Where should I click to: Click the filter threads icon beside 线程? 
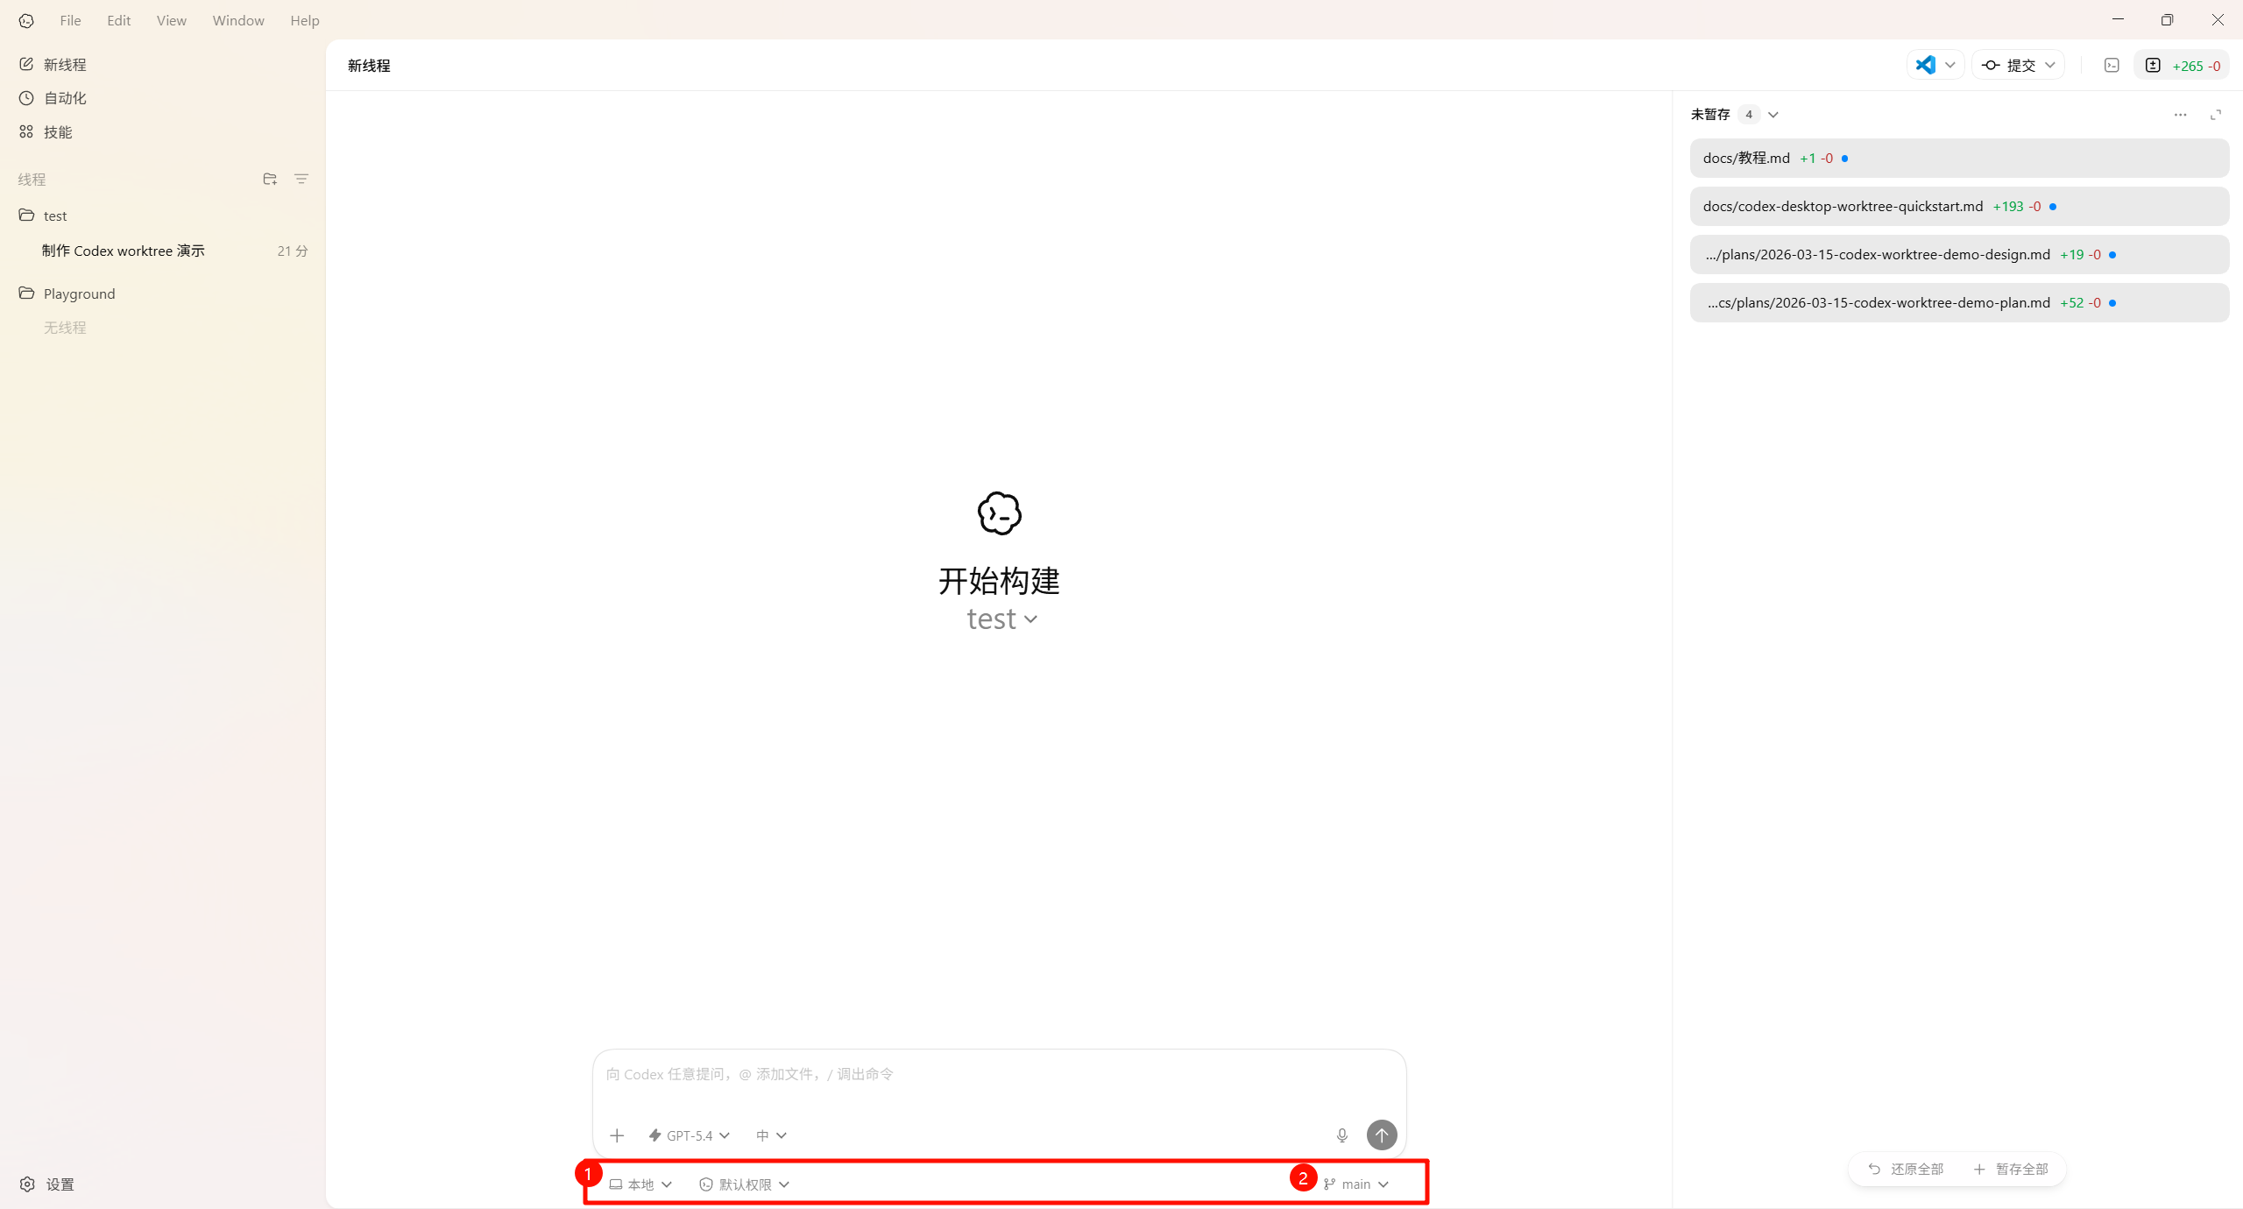[301, 179]
